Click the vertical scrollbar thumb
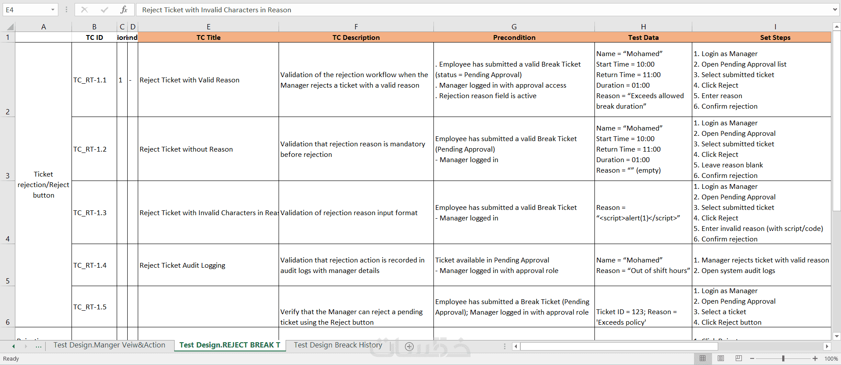This screenshot has height=365, width=841. (x=837, y=120)
